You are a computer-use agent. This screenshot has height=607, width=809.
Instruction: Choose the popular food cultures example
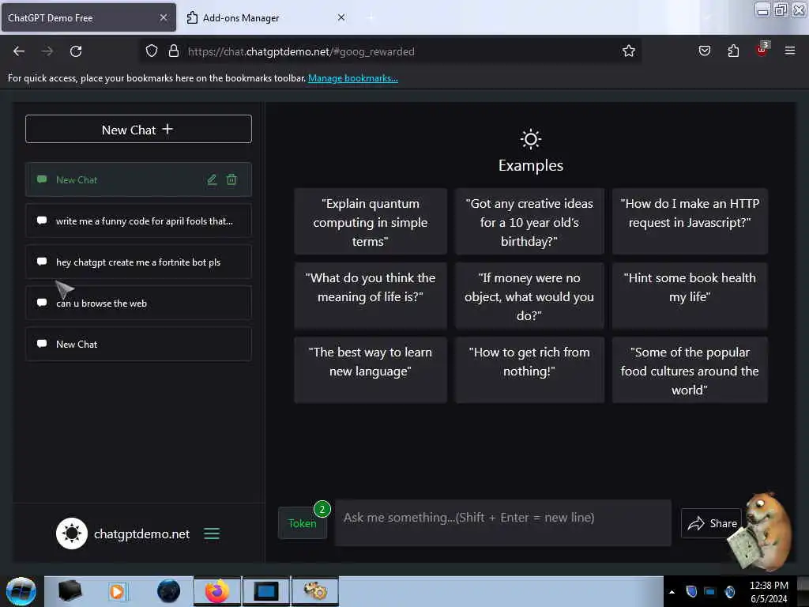pos(690,370)
